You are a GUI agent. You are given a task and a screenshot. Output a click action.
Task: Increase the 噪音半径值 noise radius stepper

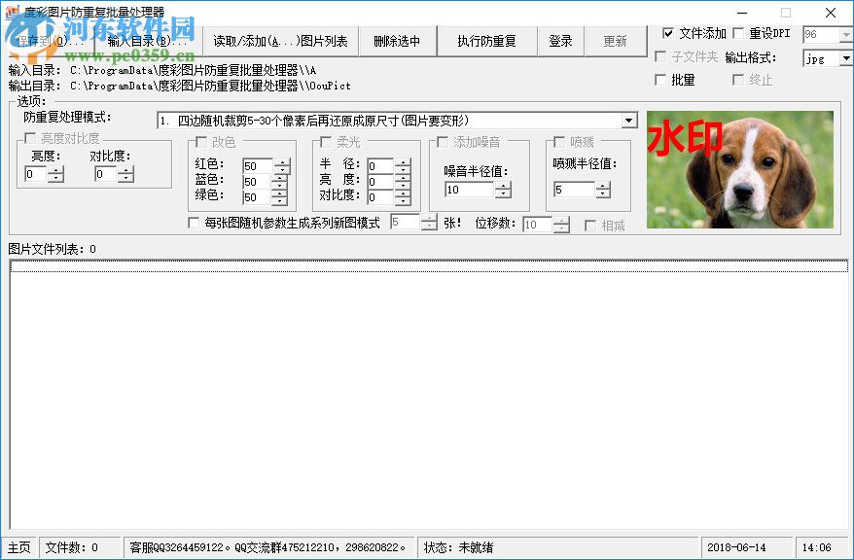pos(504,186)
